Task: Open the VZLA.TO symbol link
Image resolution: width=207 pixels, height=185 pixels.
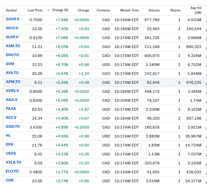Action: [13, 162]
